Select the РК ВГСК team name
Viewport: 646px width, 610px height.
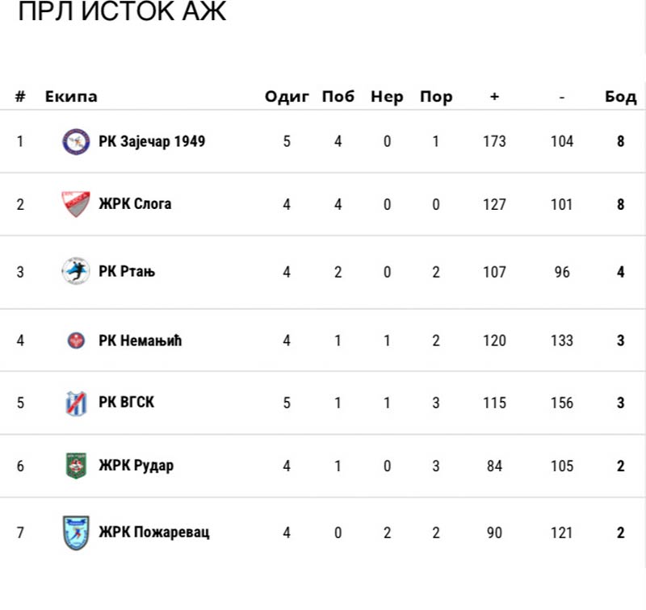(127, 403)
